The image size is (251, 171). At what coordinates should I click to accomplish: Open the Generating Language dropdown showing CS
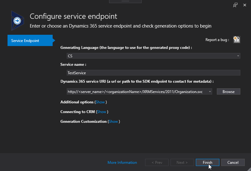click(153, 56)
